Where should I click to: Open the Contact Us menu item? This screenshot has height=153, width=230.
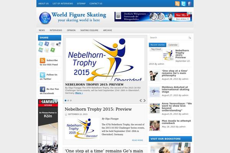[x=96, y=3]
